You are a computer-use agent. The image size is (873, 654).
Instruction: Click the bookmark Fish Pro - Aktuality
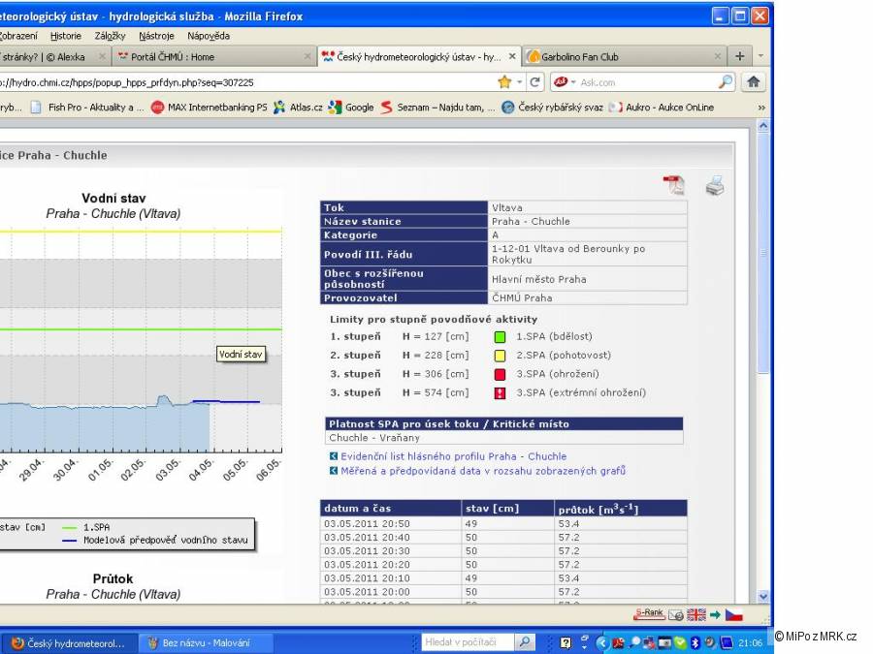88,108
